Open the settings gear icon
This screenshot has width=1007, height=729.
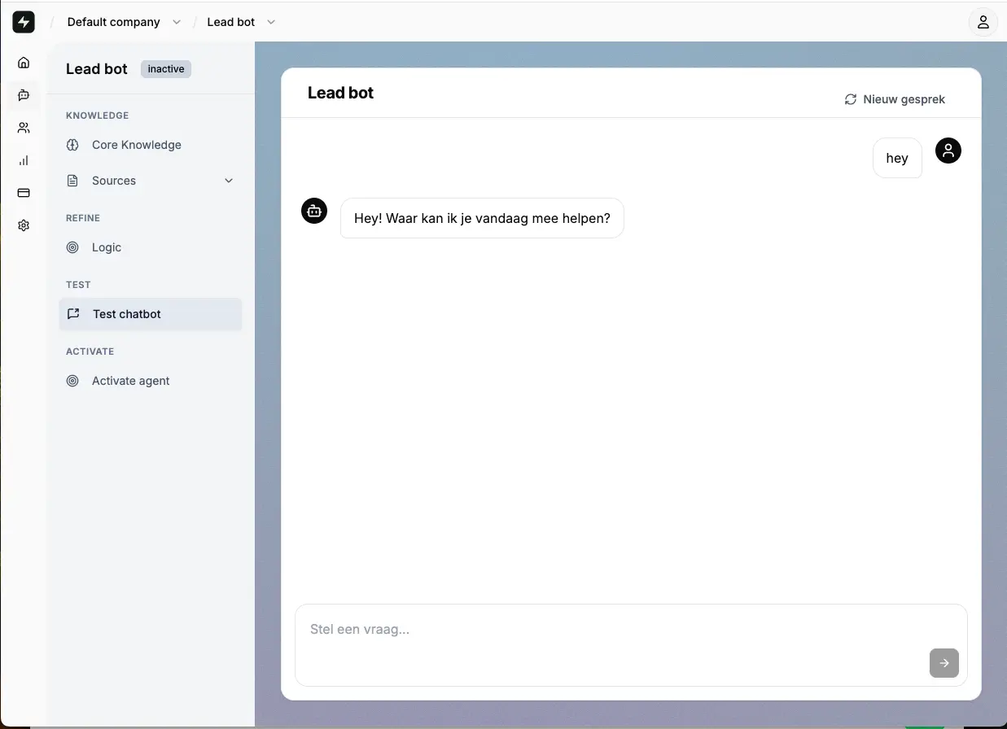24,225
